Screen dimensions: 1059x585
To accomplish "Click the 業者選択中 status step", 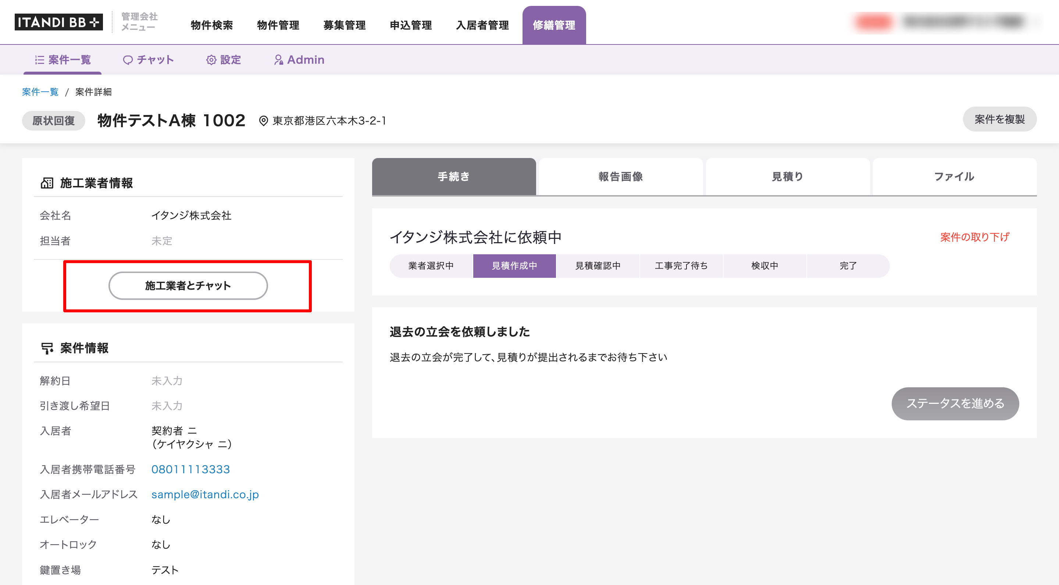I will point(431,266).
